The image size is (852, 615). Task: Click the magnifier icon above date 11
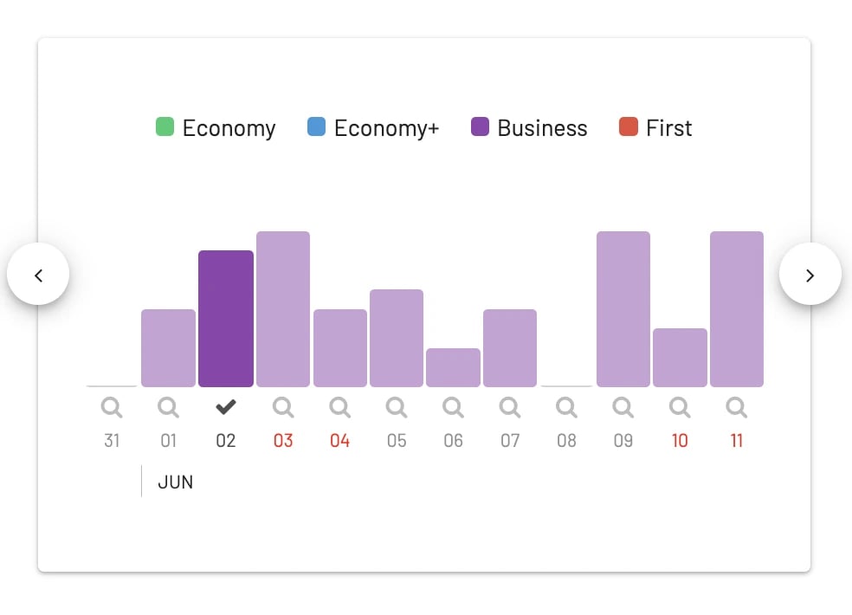736,407
